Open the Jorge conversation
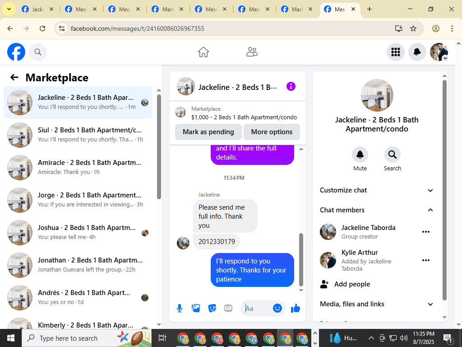This screenshot has width=462, height=347. click(x=78, y=200)
